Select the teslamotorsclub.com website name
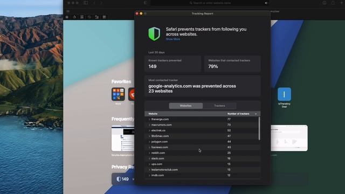 tap(164, 170)
